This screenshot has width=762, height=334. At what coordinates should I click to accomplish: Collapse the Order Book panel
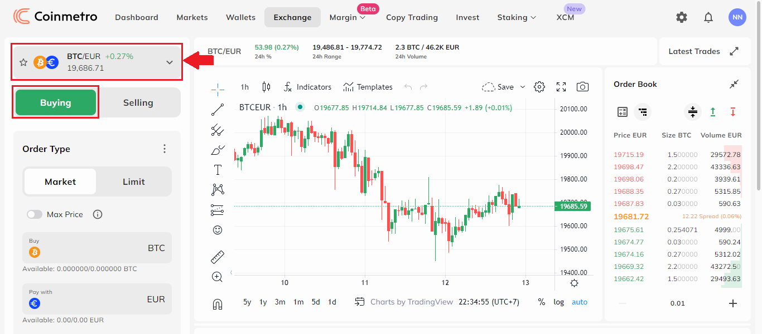point(734,84)
